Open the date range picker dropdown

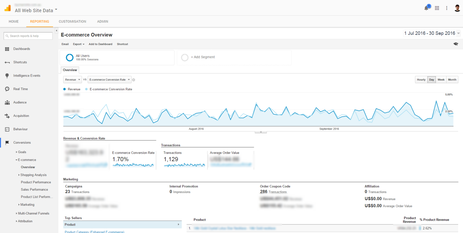click(x=432, y=33)
